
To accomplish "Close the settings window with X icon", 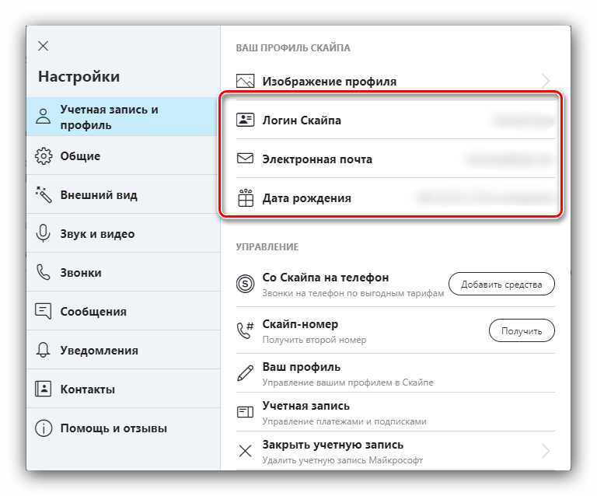I will click(x=43, y=46).
